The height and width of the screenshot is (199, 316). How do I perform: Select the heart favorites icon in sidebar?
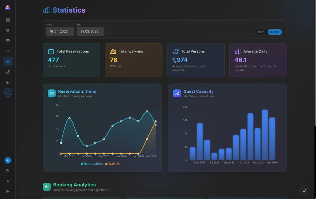point(8,51)
